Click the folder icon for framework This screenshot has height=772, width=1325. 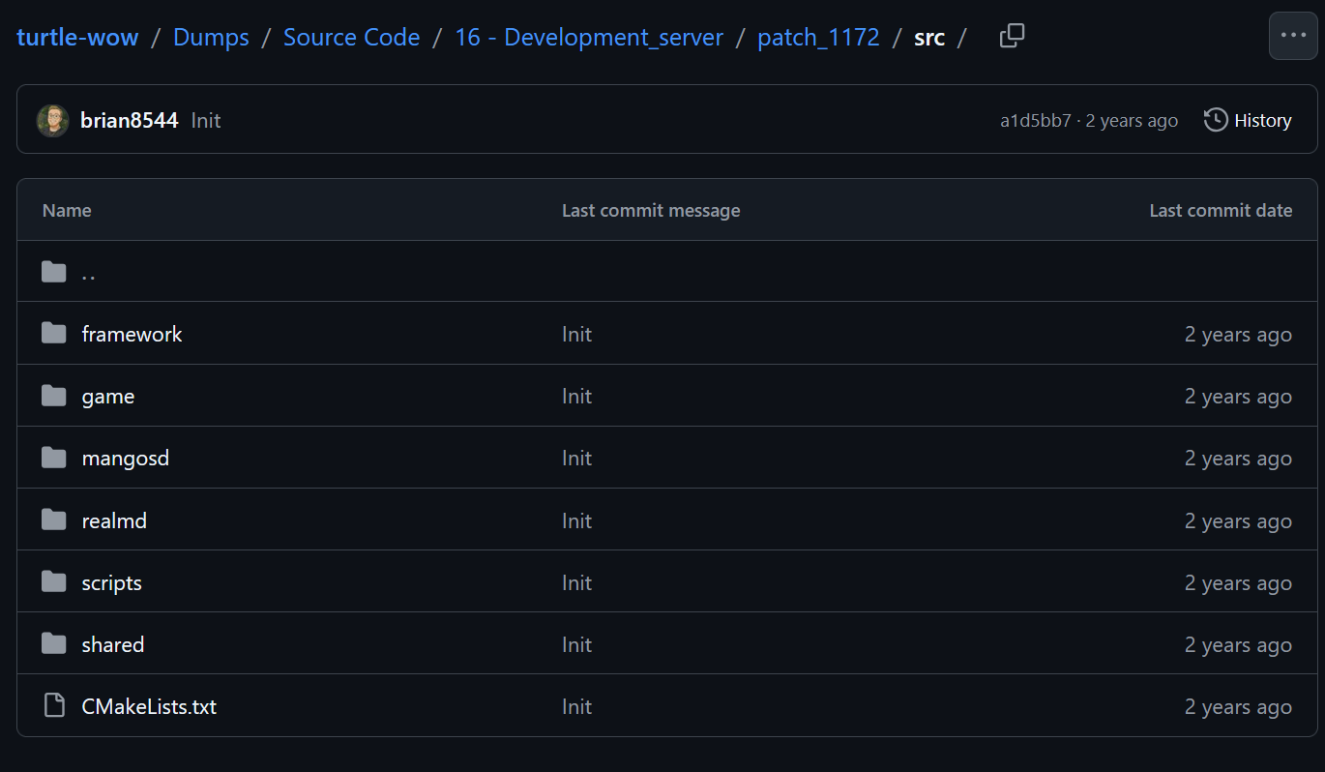point(54,334)
